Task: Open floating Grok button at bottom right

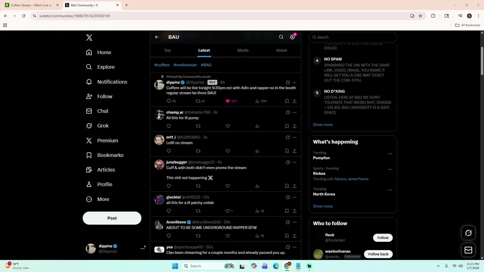Action: (x=468, y=233)
